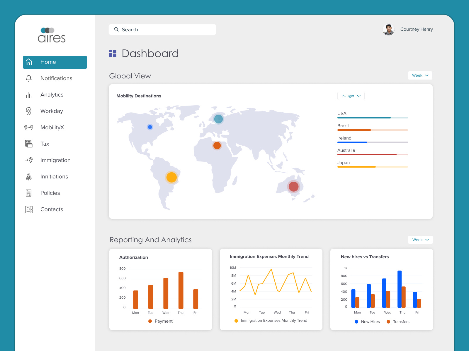Click the Analytics bar chart icon
The height and width of the screenshot is (351, 469).
[29, 94]
